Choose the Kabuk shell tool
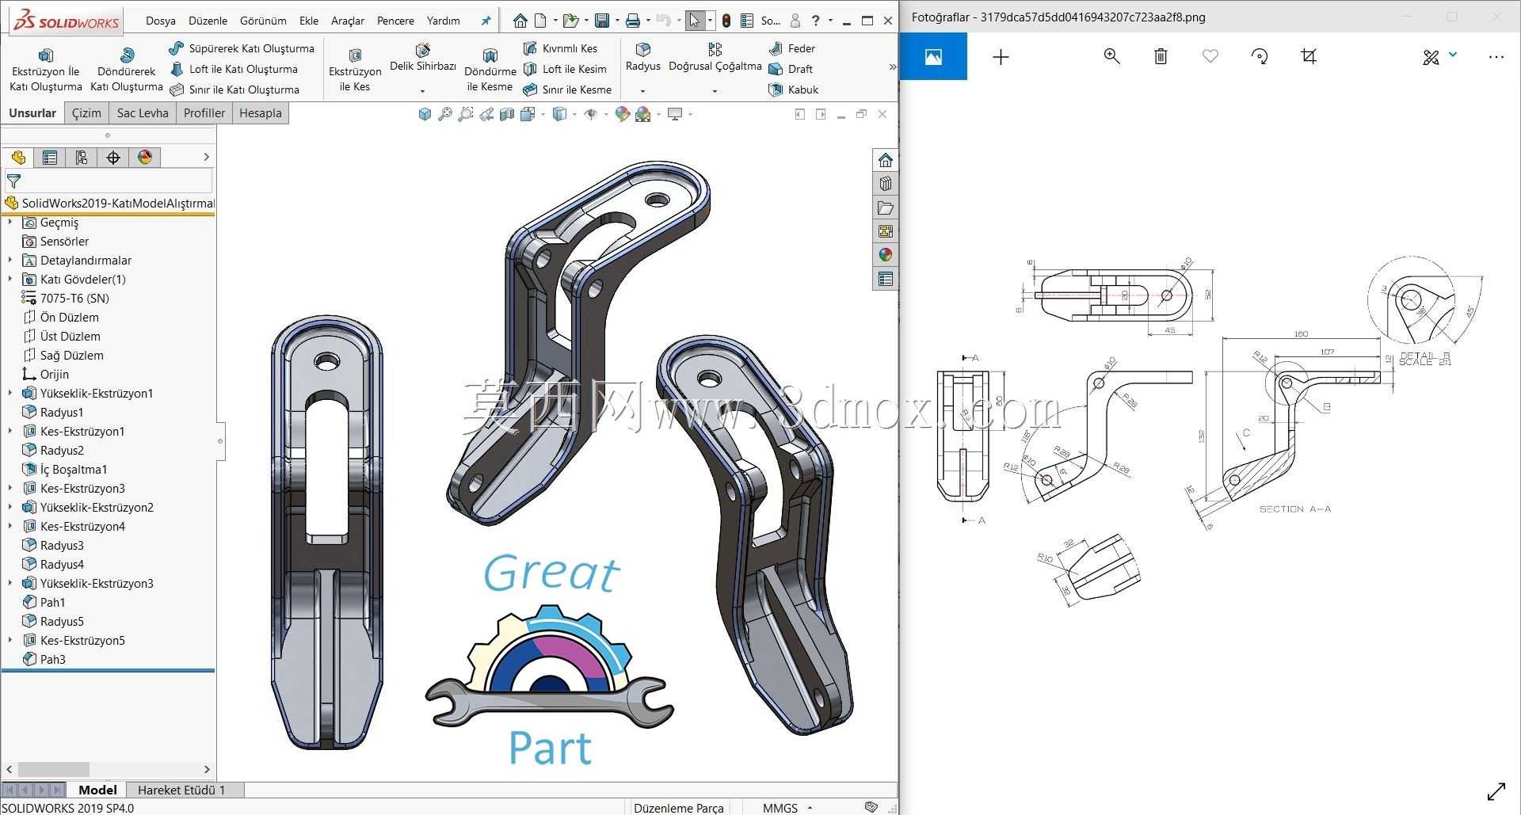This screenshot has height=815, width=1521. pyautogui.click(x=793, y=89)
